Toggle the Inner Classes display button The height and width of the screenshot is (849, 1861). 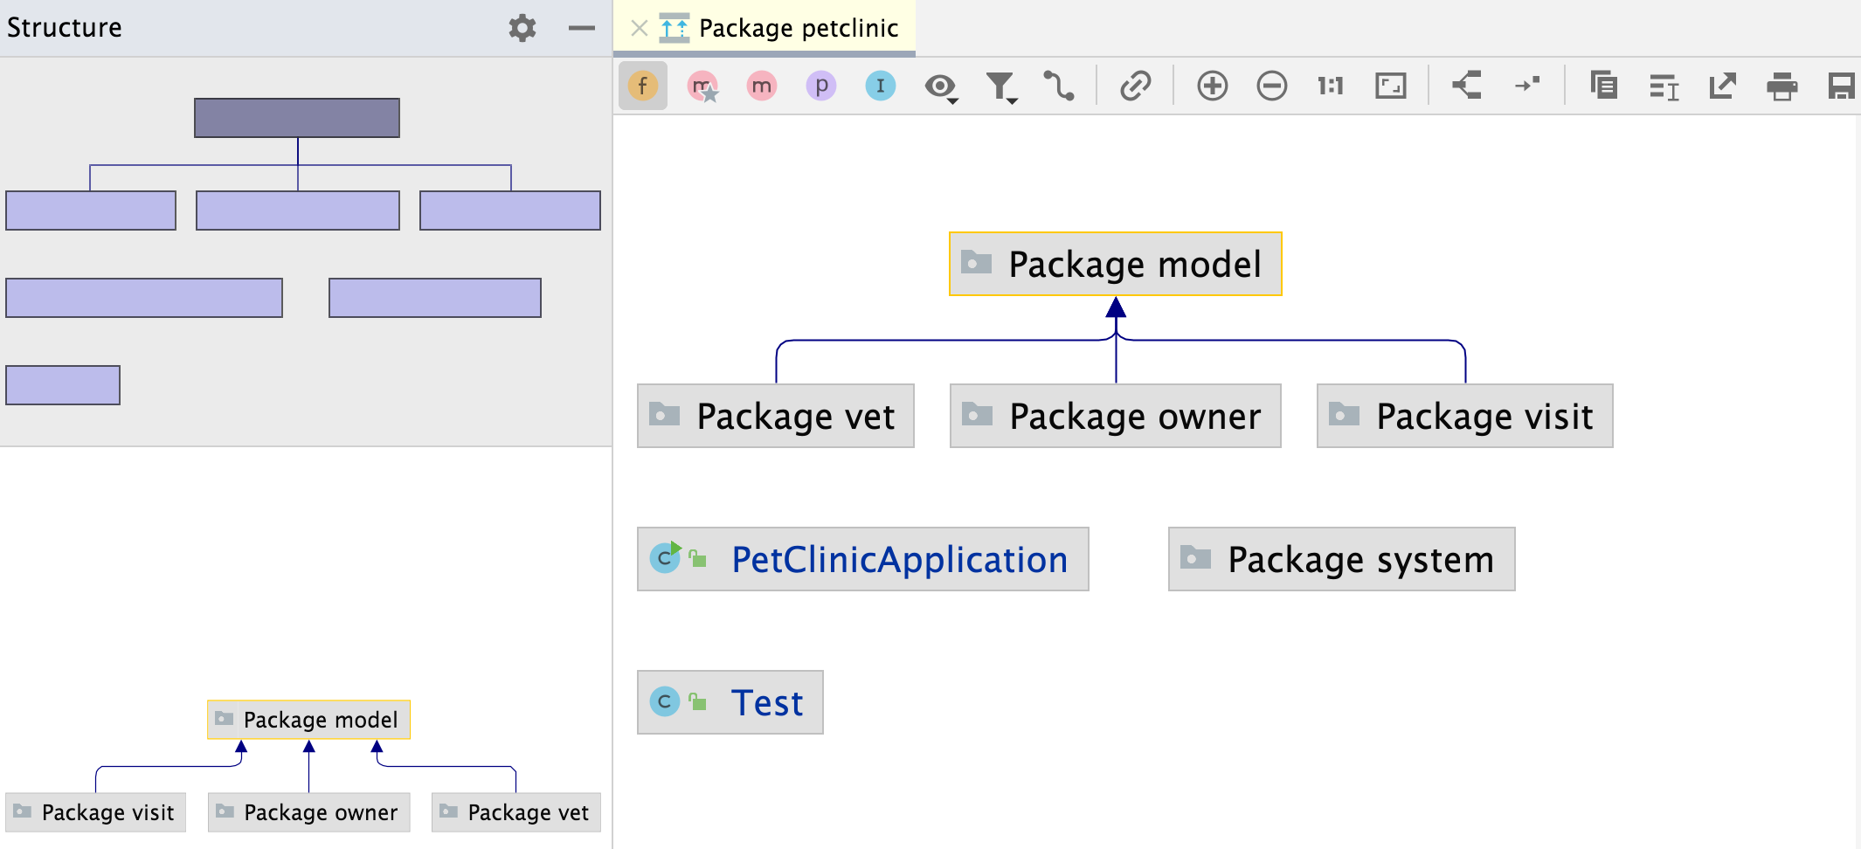[881, 86]
